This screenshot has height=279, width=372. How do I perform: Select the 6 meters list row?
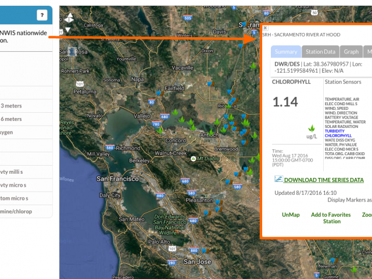(x=26, y=119)
